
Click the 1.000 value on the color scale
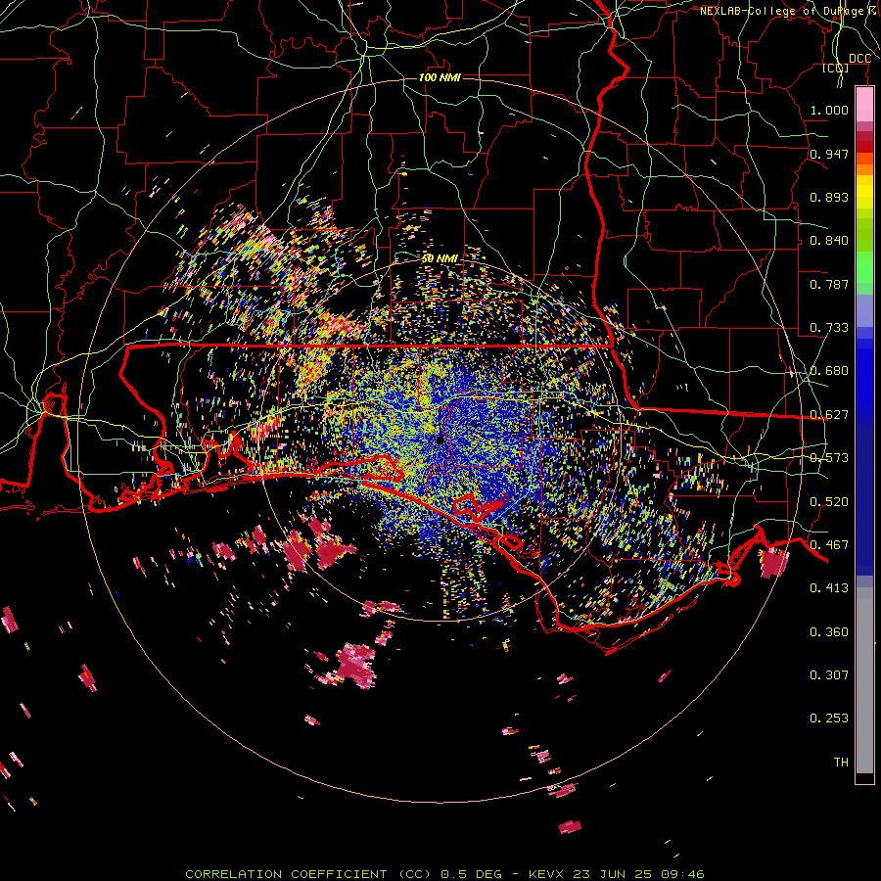click(x=829, y=111)
